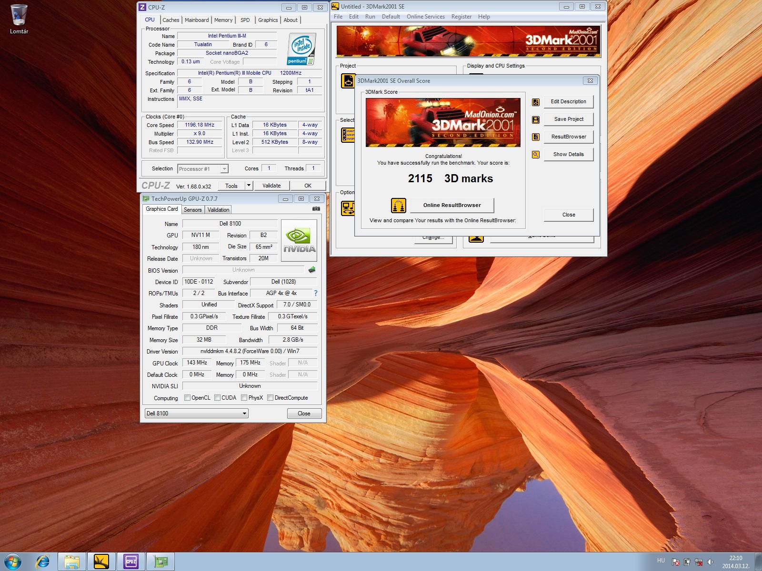Image resolution: width=762 pixels, height=571 pixels.
Task: Open Windows Explorer from the taskbar
Action: tap(72, 561)
